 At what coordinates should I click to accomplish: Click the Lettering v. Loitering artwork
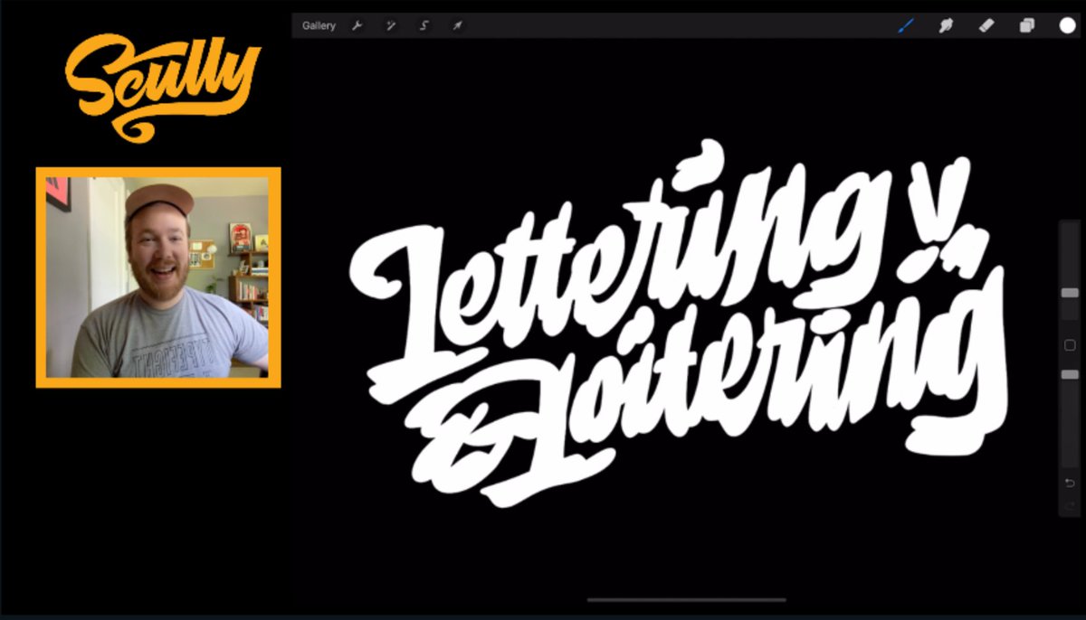click(x=677, y=321)
